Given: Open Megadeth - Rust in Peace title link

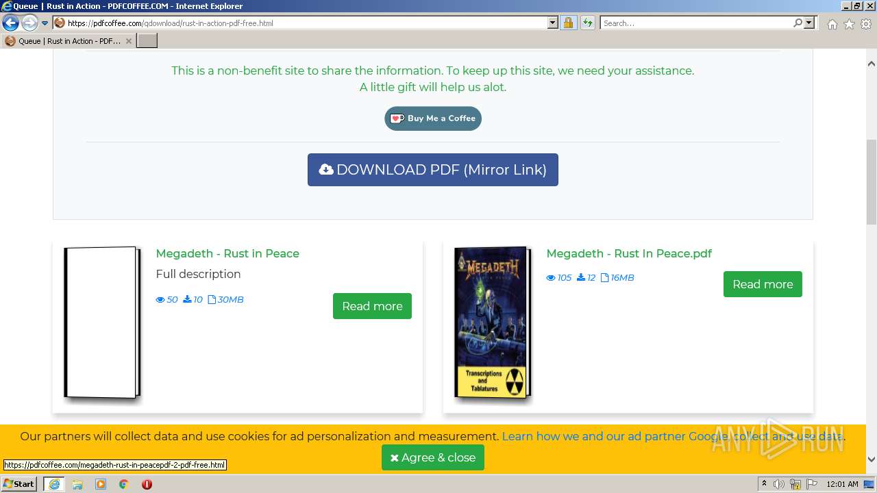Looking at the screenshot, I should [227, 253].
